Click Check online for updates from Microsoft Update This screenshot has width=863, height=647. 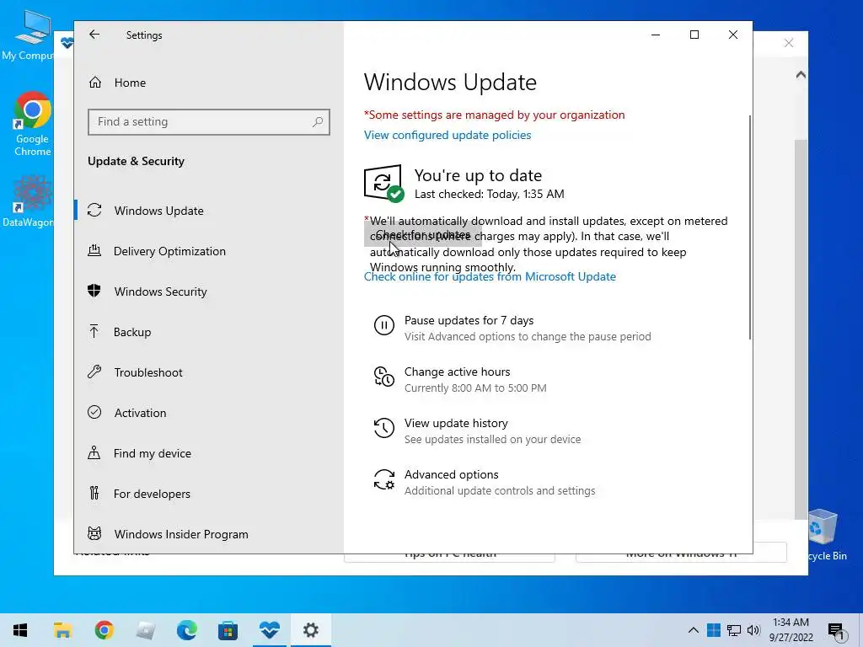click(x=490, y=276)
